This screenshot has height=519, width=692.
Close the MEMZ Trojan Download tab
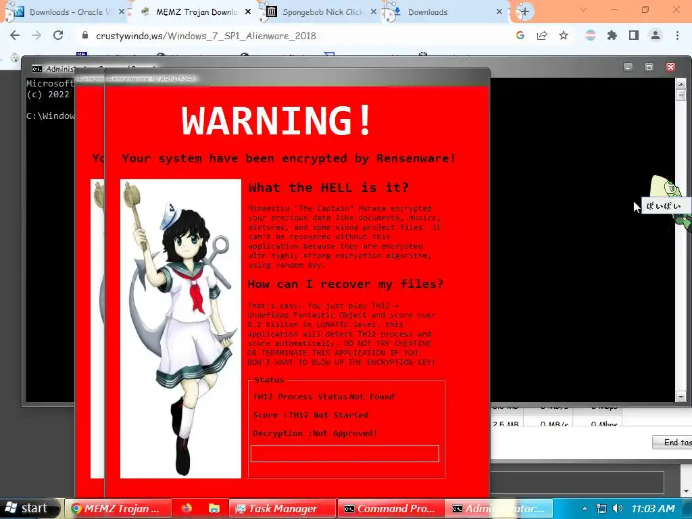click(x=248, y=12)
